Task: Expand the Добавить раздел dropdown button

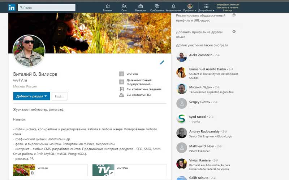Action: [x=31, y=96]
